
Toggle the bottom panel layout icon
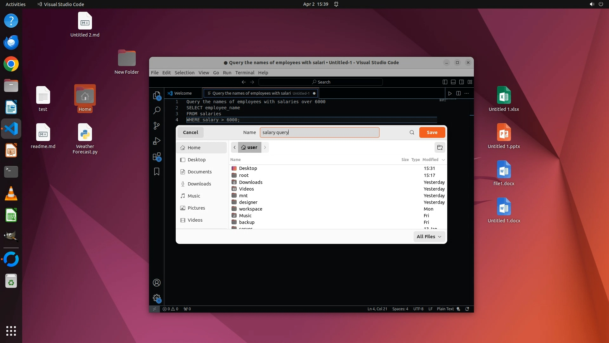453,82
